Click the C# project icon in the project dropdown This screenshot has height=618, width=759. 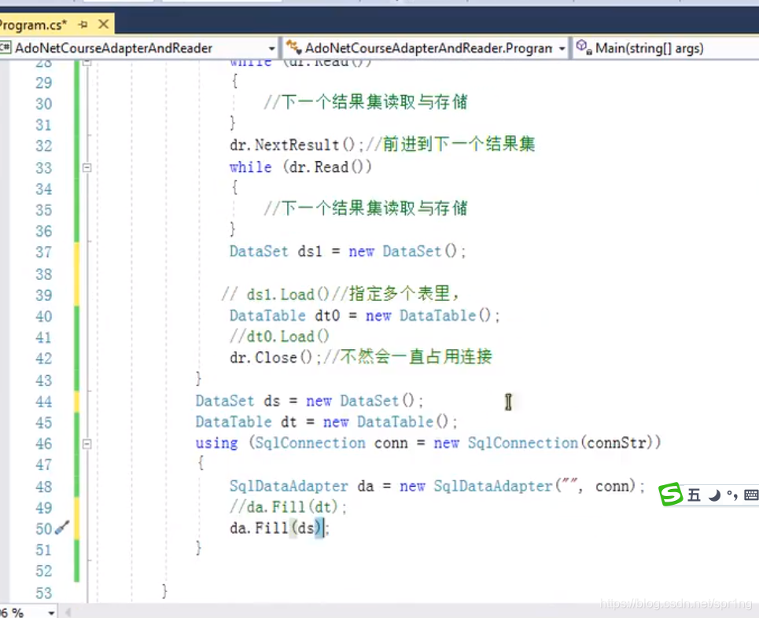click(x=6, y=47)
